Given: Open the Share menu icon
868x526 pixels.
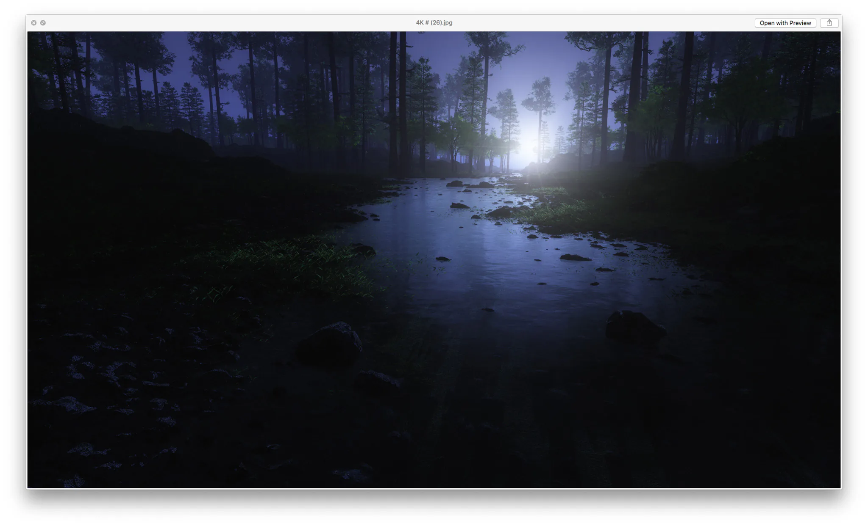Looking at the screenshot, I should pos(829,23).
